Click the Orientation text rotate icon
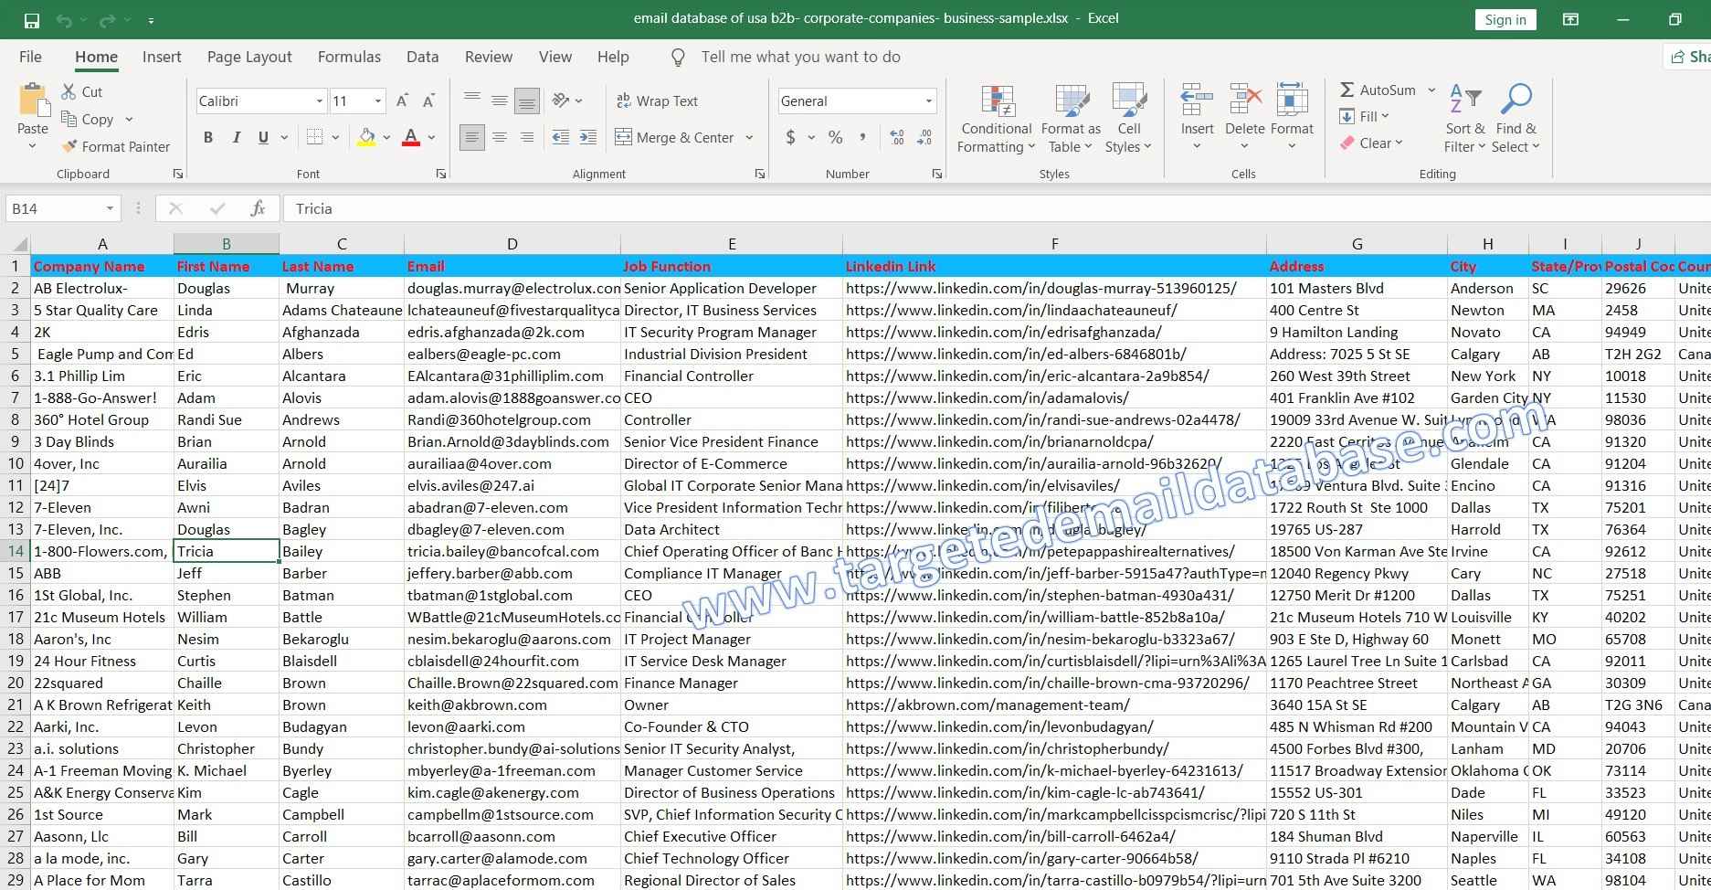 pos(562,101)
